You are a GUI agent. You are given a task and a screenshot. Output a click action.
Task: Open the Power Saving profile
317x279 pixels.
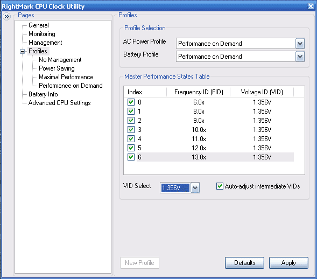click(x=57, y=68)
